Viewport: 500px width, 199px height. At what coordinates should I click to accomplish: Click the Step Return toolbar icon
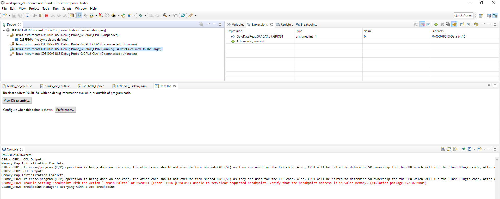click(65, 15)
